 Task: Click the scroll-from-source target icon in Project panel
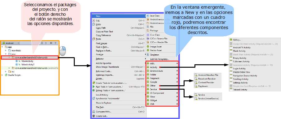click(x=42, y=43)
